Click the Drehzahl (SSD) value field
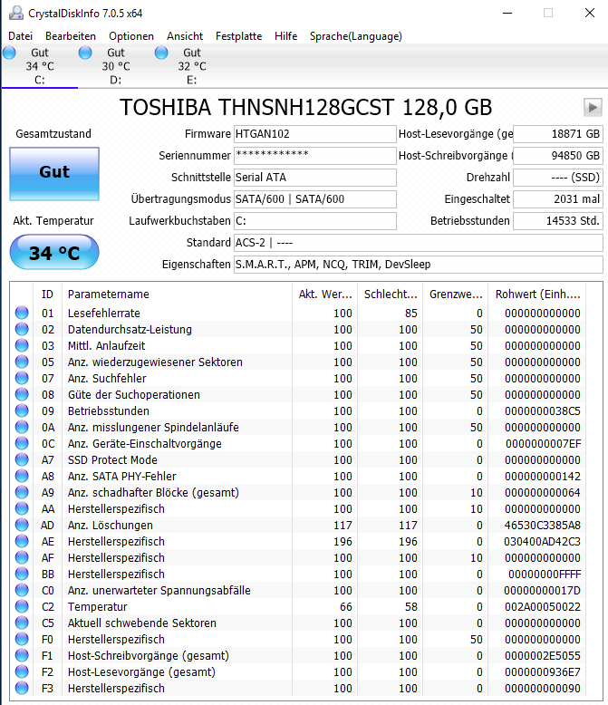Screen dimensions: 608x705 [x=557, y=178]
